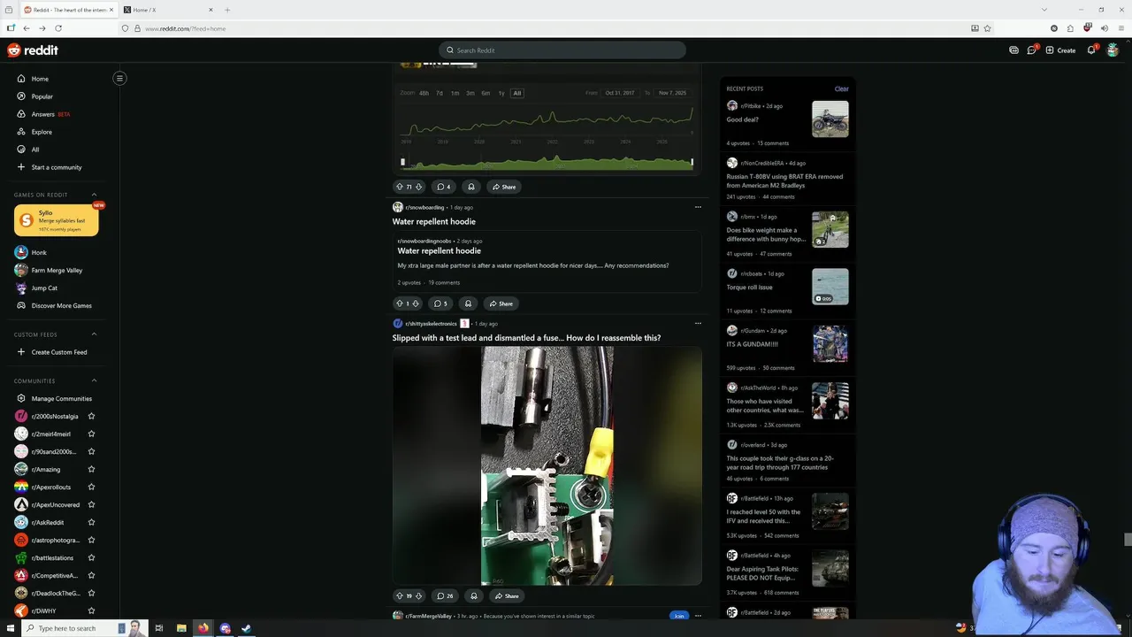Focus the Search Reddit field
The height and width of the screenshot is (637, 1132).
[x=562, y=50]
